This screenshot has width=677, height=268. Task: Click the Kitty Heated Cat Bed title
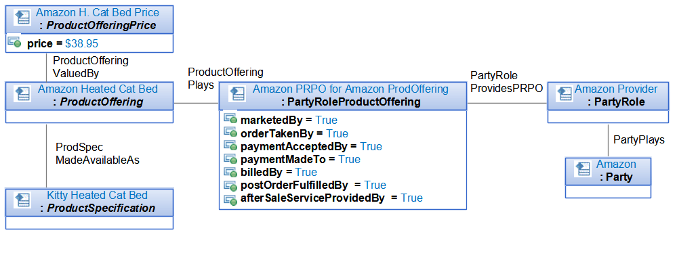click(x=97, y=195)
